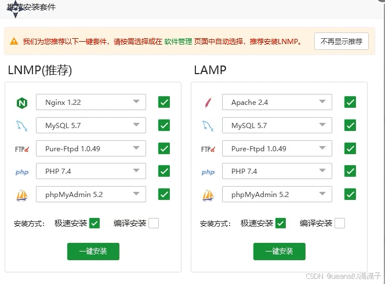This screenshot has height=284, width=385.
Task: Open MySQL 5.7 dropdown in LAMP
Action: coord(277,125)
